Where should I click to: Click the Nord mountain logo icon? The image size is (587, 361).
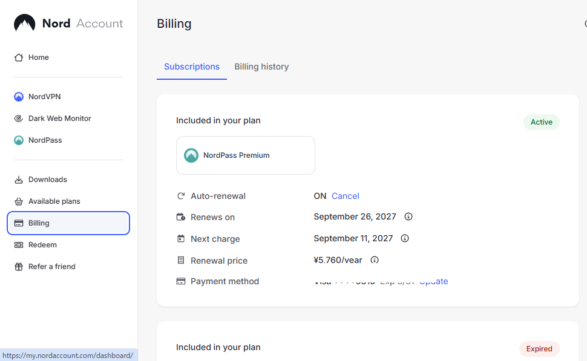coord(25,23)
